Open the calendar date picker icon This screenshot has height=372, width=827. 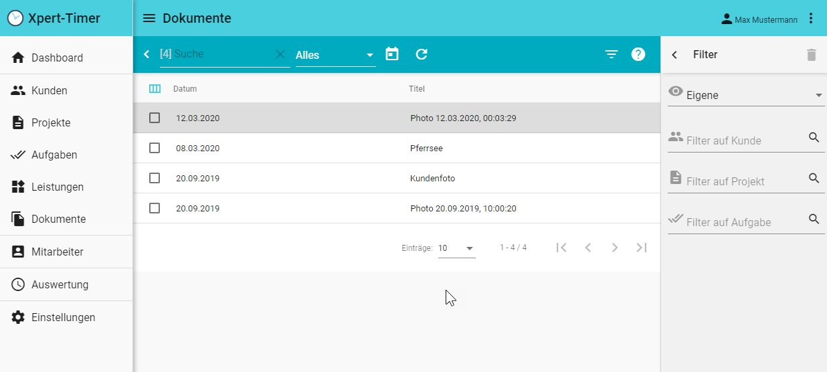(392, 54)
